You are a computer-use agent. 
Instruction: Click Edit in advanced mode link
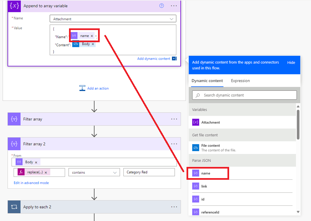tap(31, 183)
